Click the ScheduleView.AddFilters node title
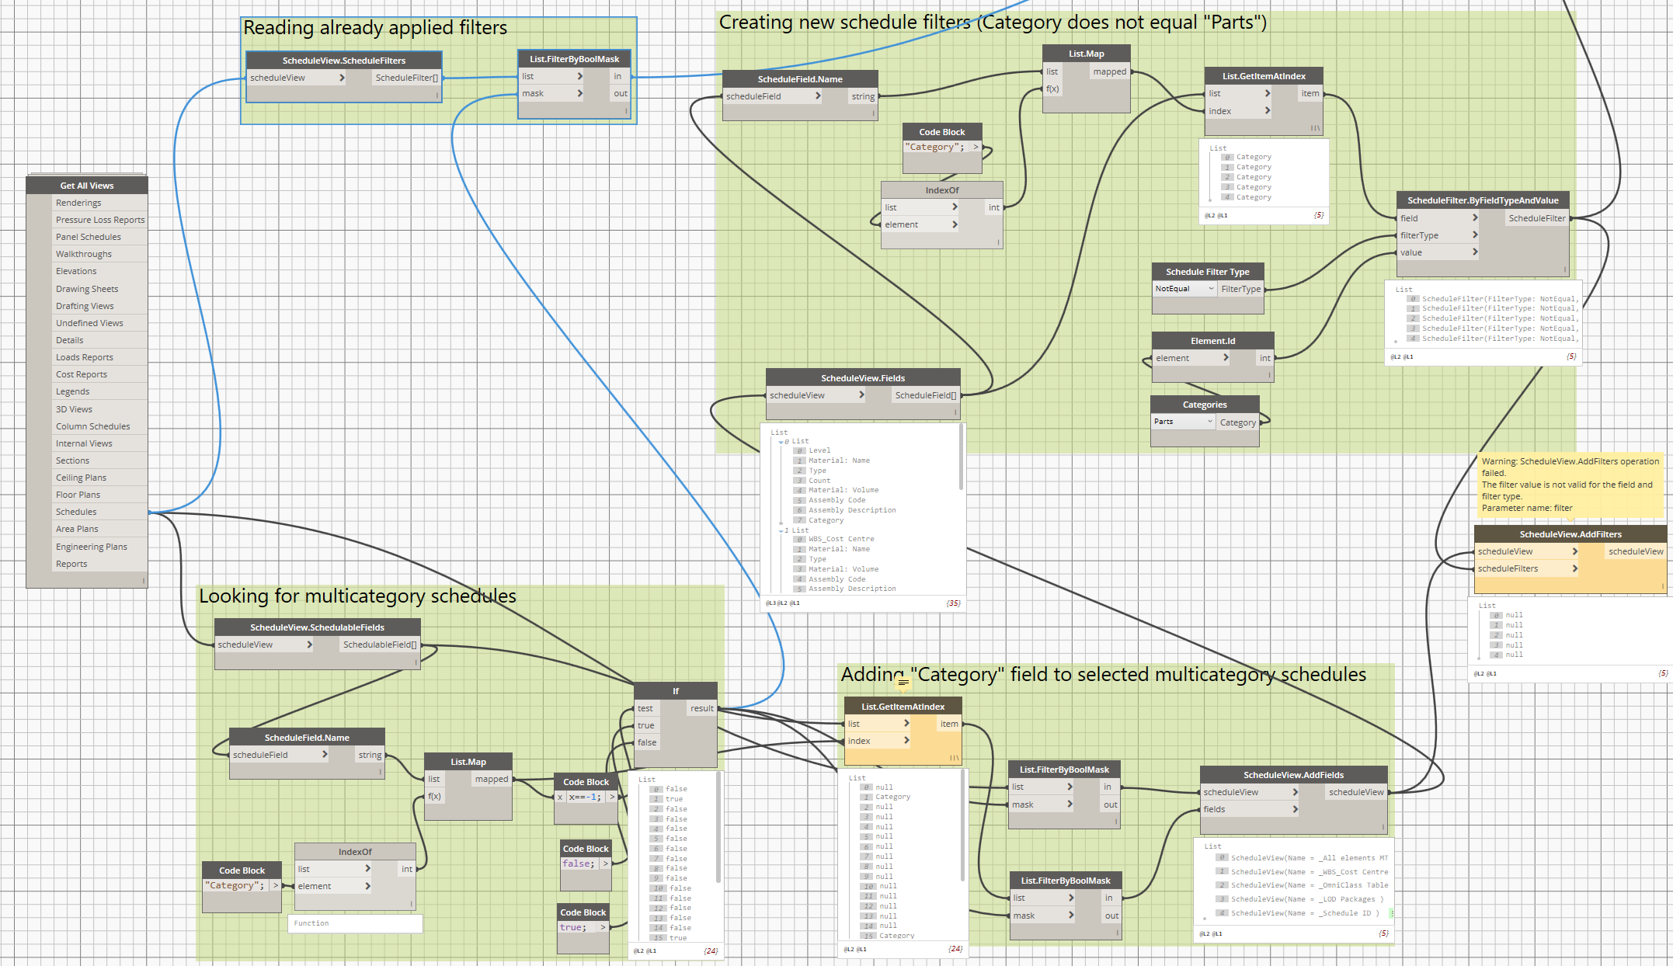The width and height of the screenshot is (1673, 966). [1570, 534]
